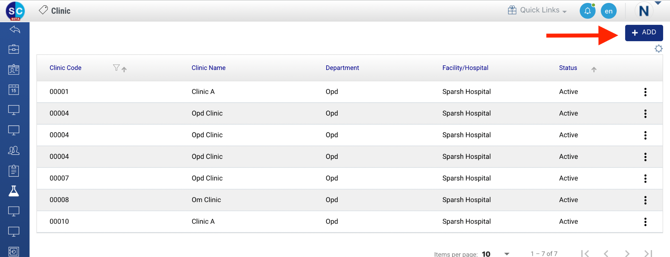
Task: Expand the Quick Links dropdown
Action: coord(537,10)
